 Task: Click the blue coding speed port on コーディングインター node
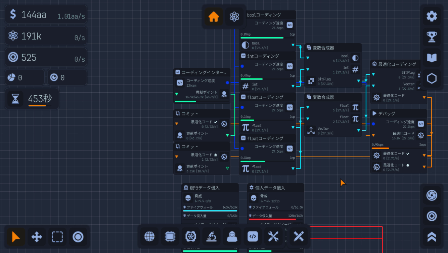tap(227, 83)
